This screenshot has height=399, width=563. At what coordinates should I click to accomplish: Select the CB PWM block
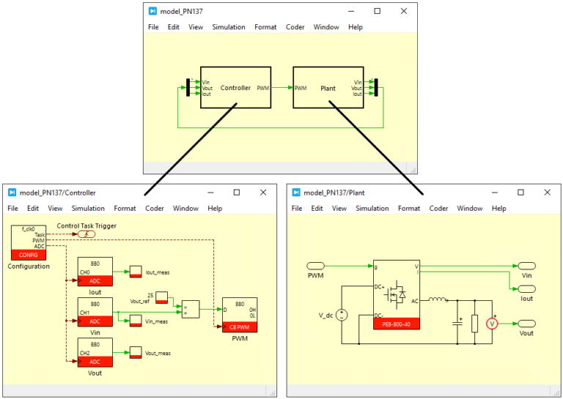coord(240,315)
